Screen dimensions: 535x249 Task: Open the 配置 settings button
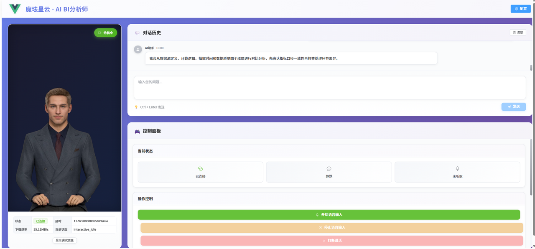pos(520,8)
